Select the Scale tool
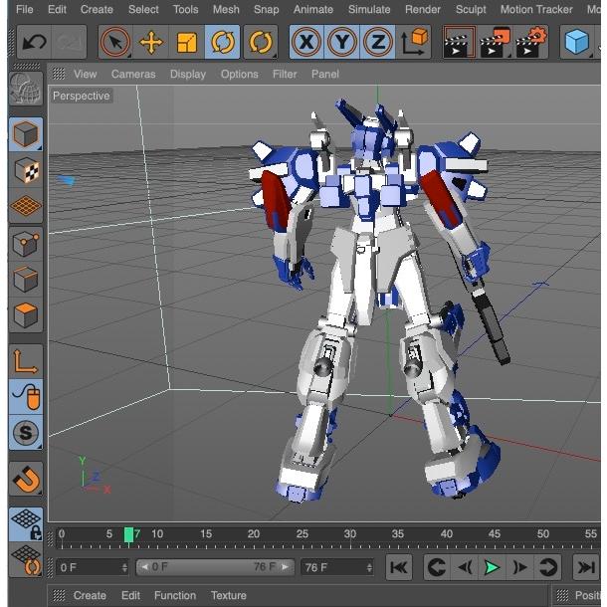 (x=187, y=42)
